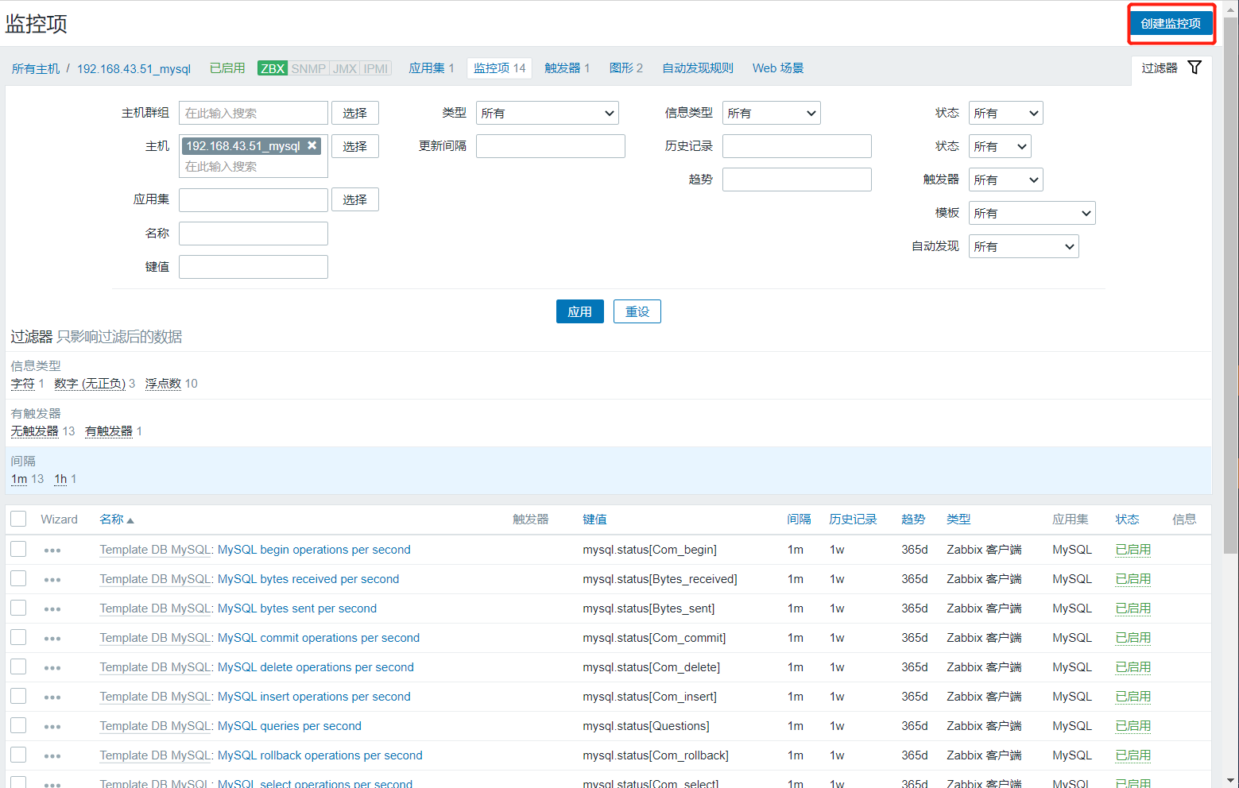Viewport: 1239px width, 788px height.
Task: Check the MySQL commit operations row checkbox
Action: point(18,637)
